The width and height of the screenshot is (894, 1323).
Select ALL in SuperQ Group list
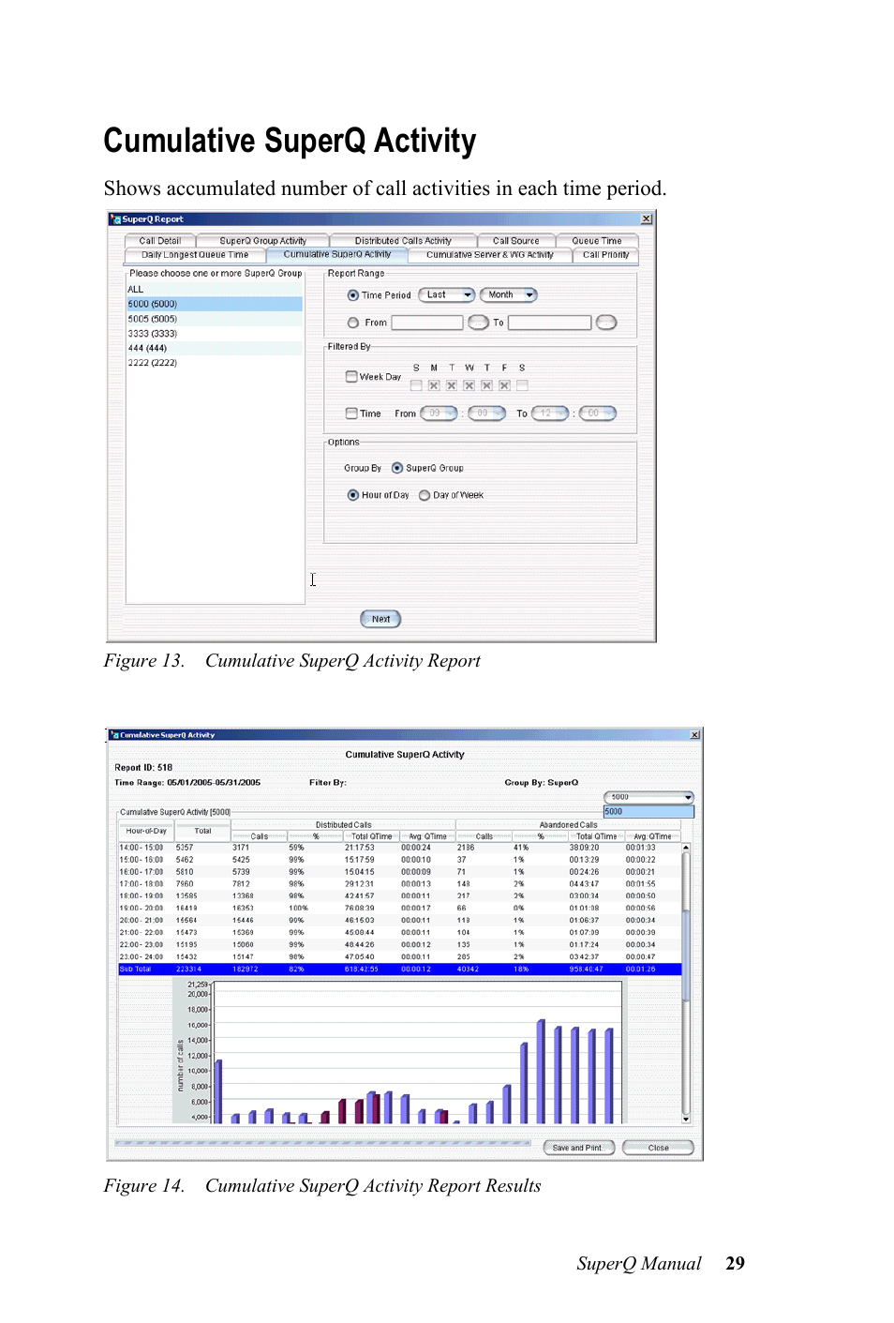point(215,290)
